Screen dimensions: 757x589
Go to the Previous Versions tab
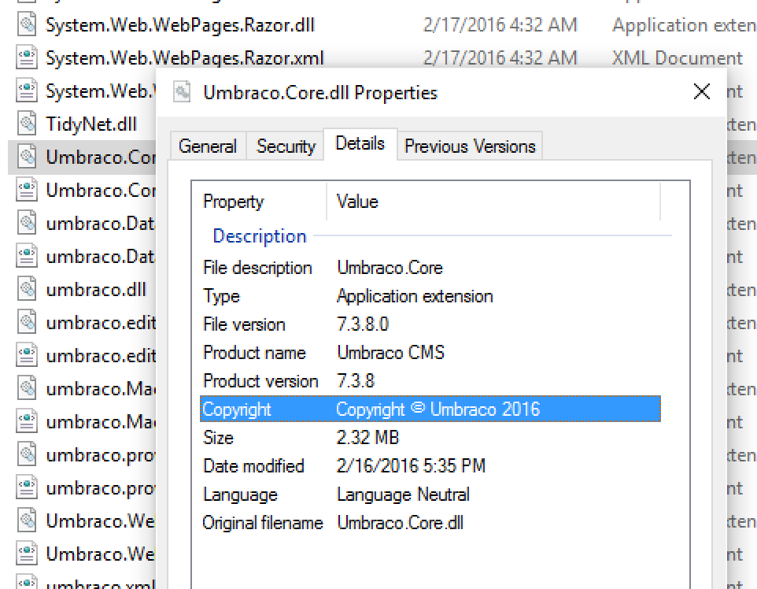470,146
